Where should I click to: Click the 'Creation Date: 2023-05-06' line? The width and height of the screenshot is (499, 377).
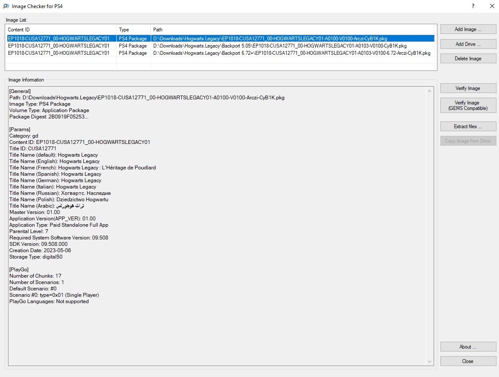pos(40,250)
